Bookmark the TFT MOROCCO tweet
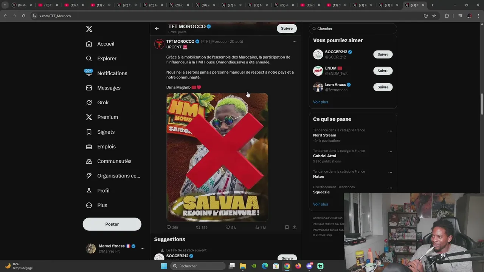This screenshot has height=272, width=484. pos(287,227)
